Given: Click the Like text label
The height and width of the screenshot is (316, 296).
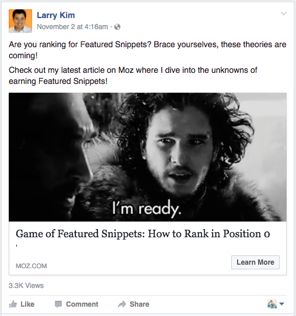Looking at the screenshot, I should tap(27, 304).
